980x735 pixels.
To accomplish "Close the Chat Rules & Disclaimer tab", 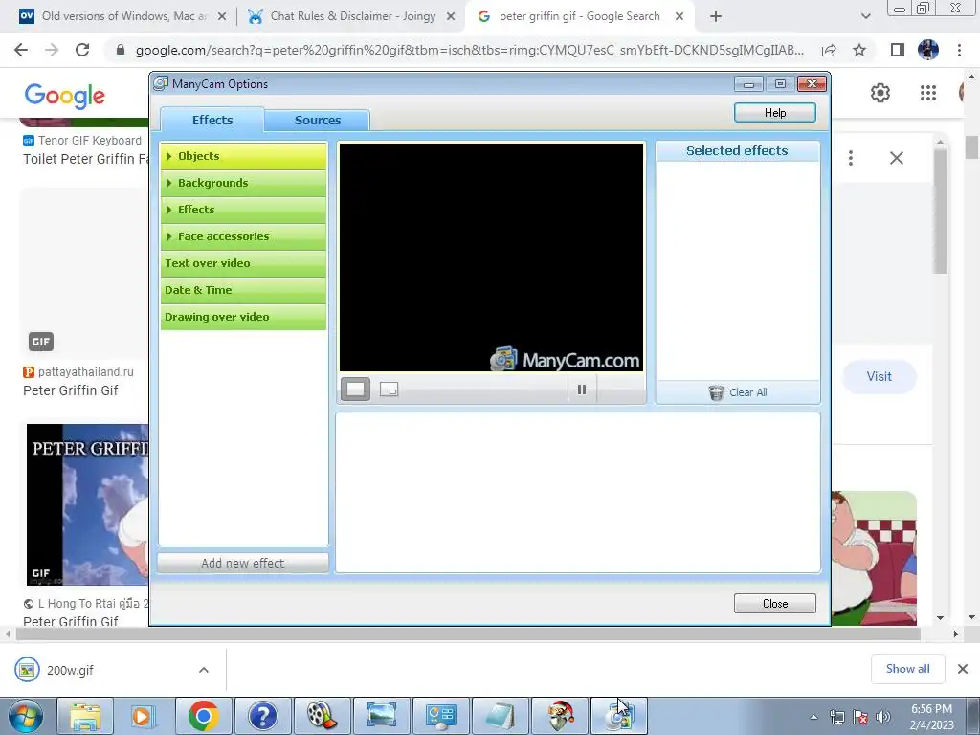I will click(451, 17).
